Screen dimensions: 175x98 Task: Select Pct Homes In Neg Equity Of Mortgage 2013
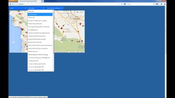[x=40, y=58]
